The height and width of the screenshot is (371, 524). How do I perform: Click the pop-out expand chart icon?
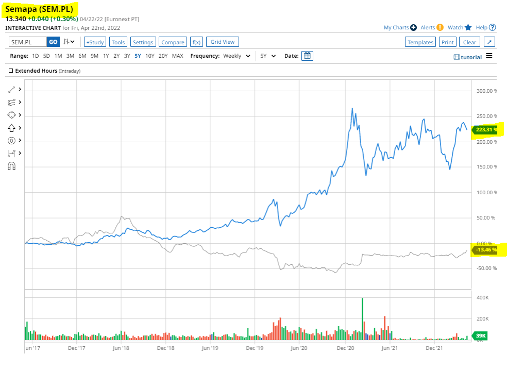point(489,42)
